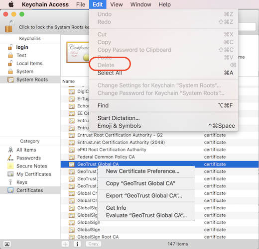Image resolution: width=259 pixels, height=249 pixels.
Task: Choose Emoji & Symbols in Edit menu
Action: click(164, 126)
